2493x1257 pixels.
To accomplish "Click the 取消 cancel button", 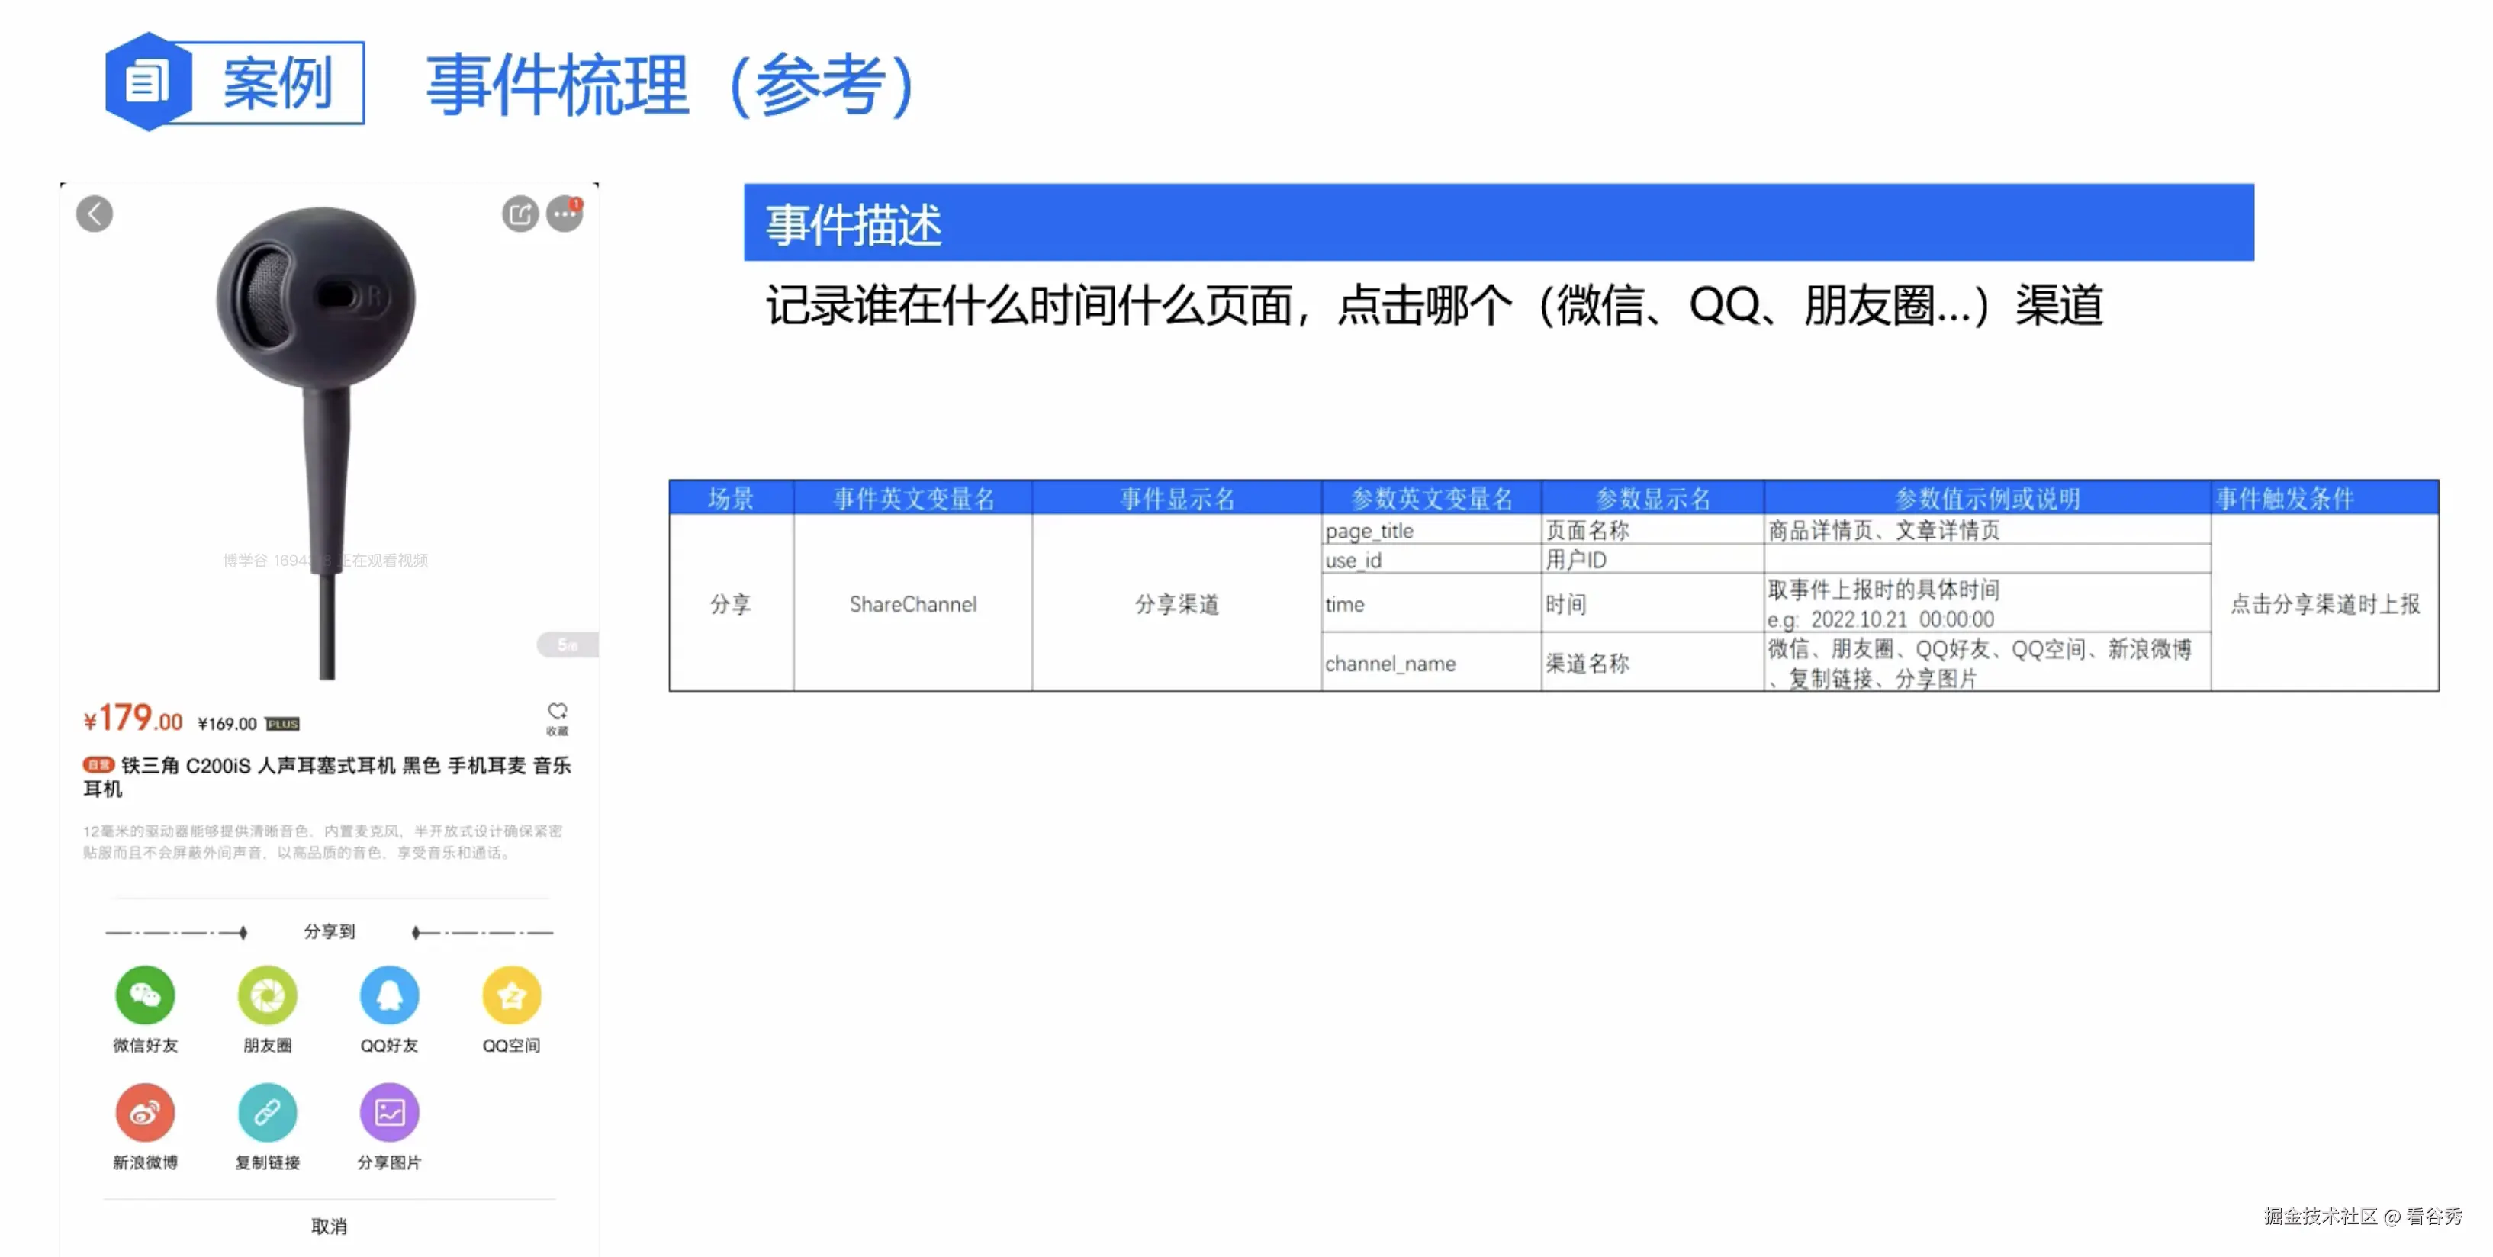I will [329, 1226].
